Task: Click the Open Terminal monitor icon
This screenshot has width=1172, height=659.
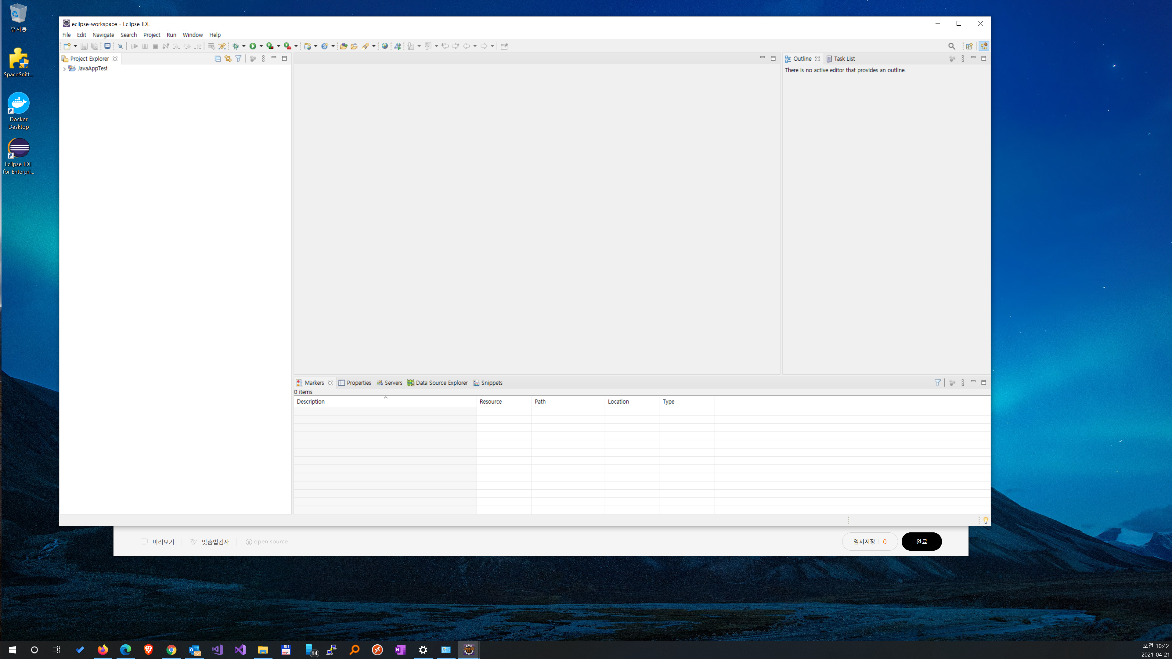Action: coord(107,46)
